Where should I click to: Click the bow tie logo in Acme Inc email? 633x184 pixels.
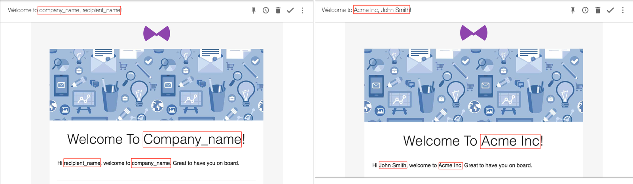474,33
